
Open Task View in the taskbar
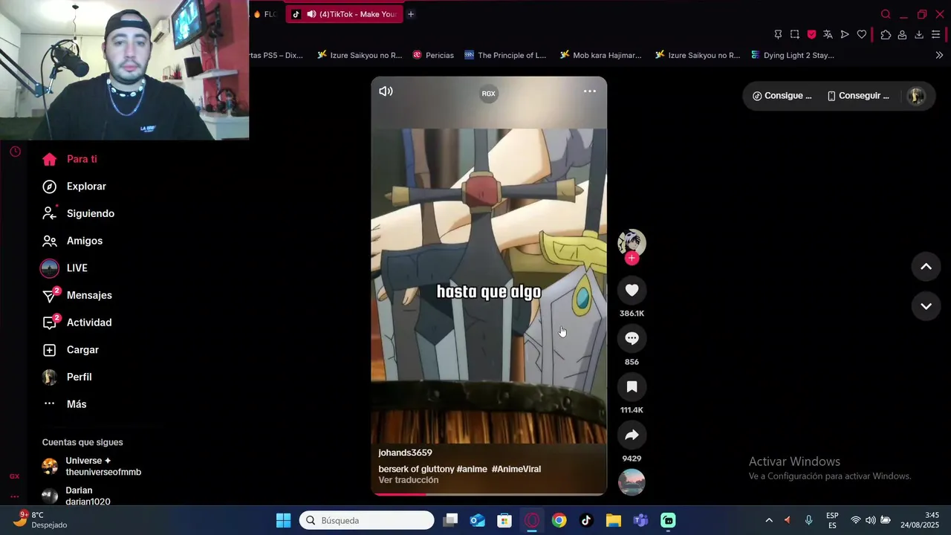pyautogui.click(x=450, y=520)
